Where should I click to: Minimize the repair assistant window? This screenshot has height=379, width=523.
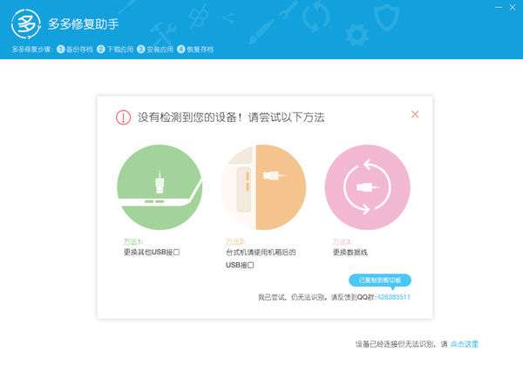click(499, 7)
